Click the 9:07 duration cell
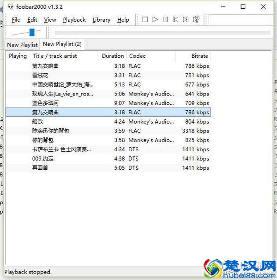The height and width of the screenshot is (280, 277). click(120, 103)
